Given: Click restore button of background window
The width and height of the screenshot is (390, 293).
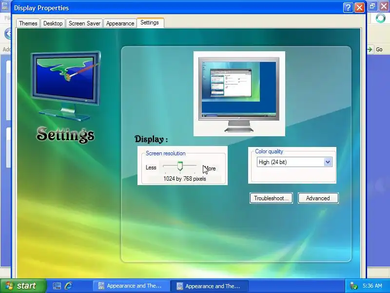Looking at the screenshot, I should 372,6.
